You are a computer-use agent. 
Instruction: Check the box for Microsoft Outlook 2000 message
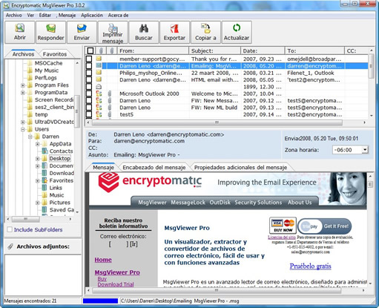(x=89, y=94)
